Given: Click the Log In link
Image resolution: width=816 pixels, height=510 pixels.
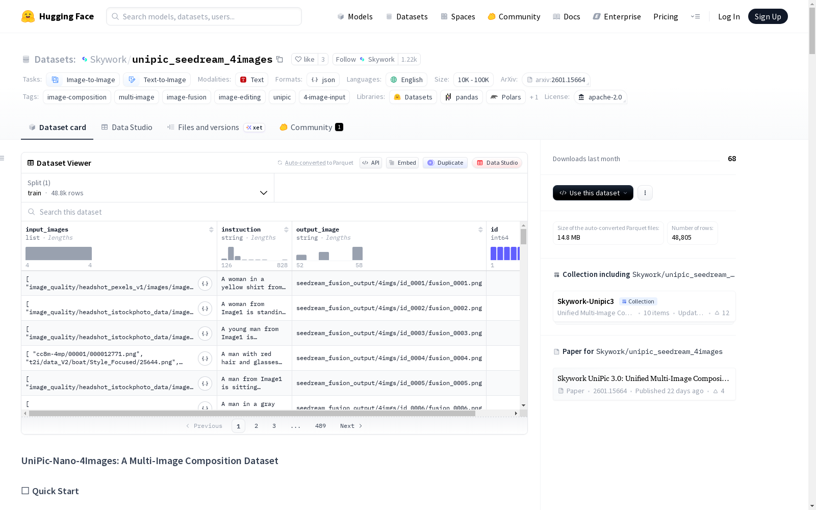Looking at the screenshot, I should pyautogui.click(x=729, y=16).
